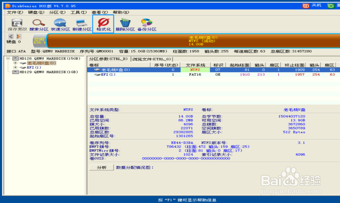Click the 卷标 column header
The width and height of the screenshot is (340, 203).
coord(119,65)
